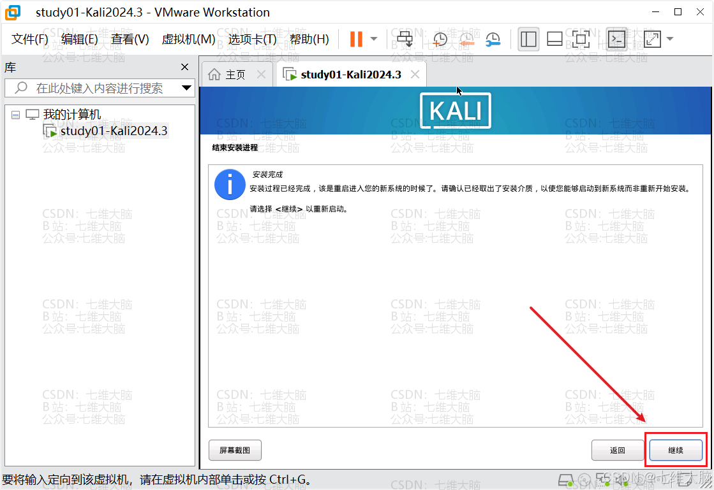This screenshot has height=490, width=714.
Task: Click the sound card status icon
Action: (621, 480)
